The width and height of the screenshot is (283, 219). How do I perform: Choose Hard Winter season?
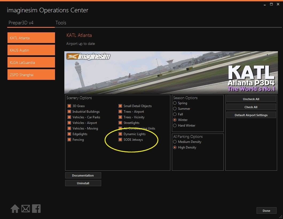pyautogui.click(x=175, y=125)
